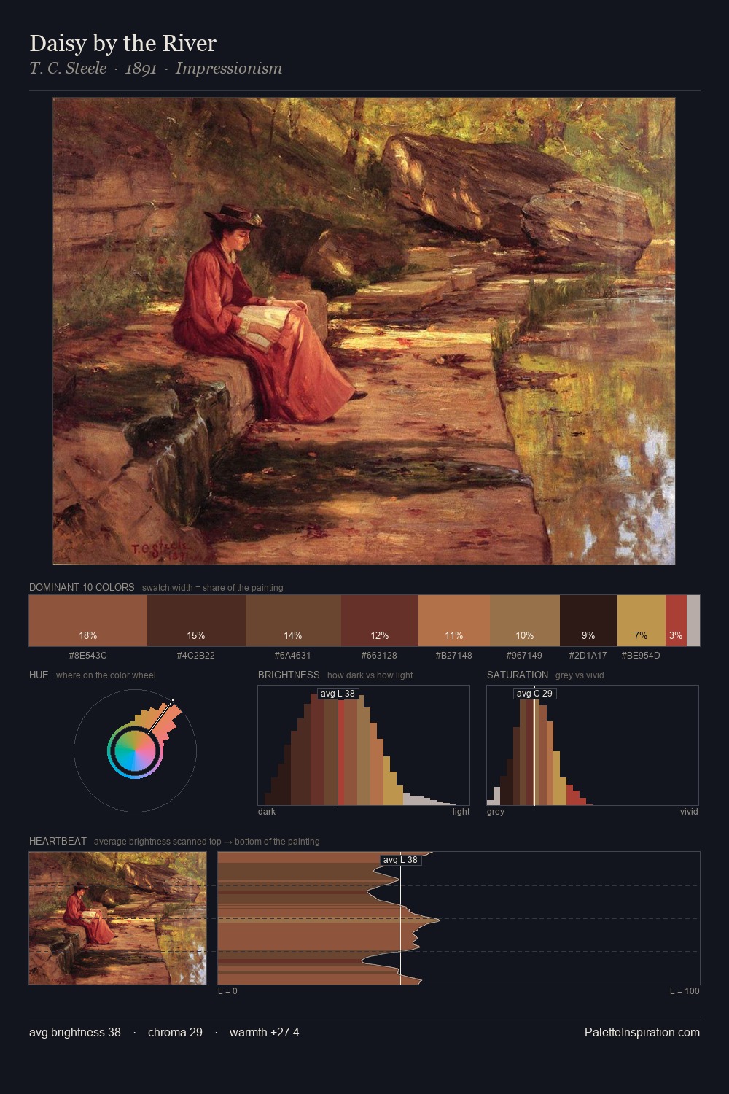Screen dimensions: 729x1094
Task: Select the thin grey swatch at the palette end
Action: pyautogui.click(x=693, y=621)
